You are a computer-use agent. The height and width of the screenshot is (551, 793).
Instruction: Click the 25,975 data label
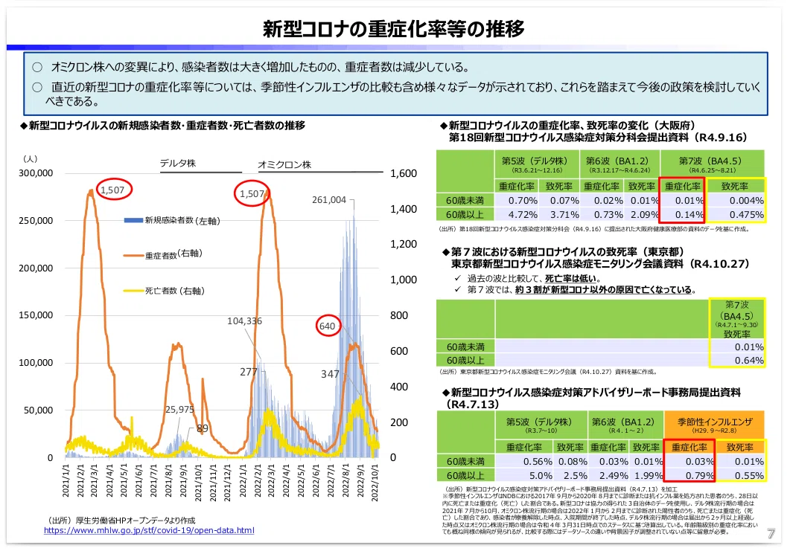(x=179, y=409)
